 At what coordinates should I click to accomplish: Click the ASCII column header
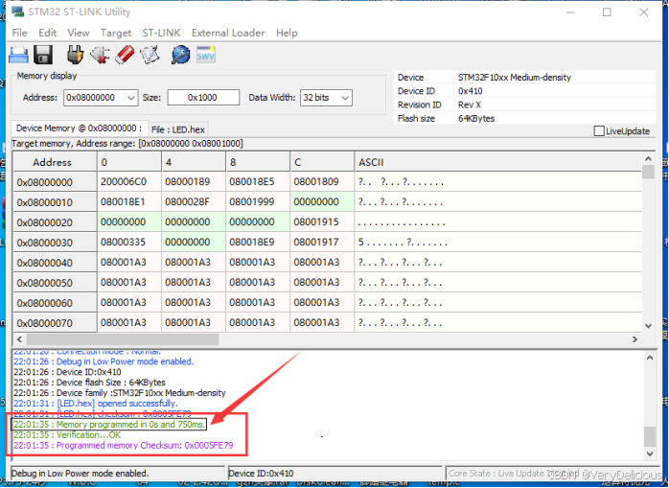[497, 162]
